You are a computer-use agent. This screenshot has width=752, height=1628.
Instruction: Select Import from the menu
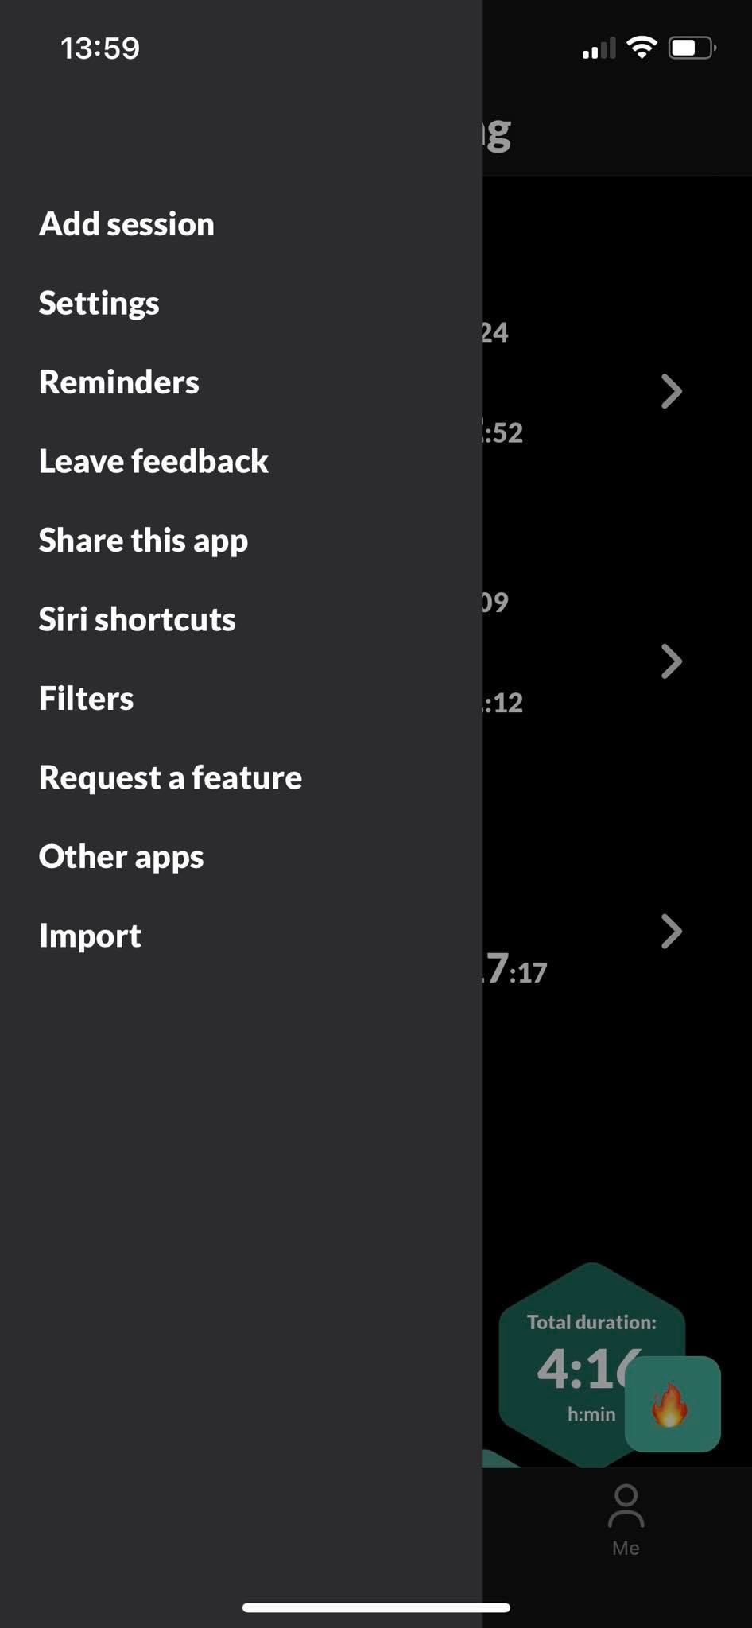(x=90, y=936)
